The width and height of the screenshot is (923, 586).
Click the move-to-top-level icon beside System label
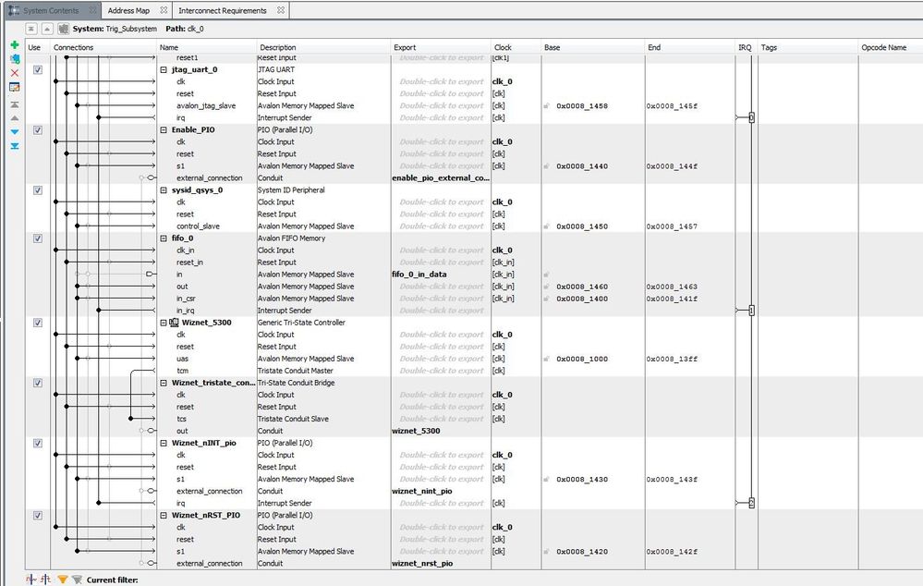(x=31, y=29)
